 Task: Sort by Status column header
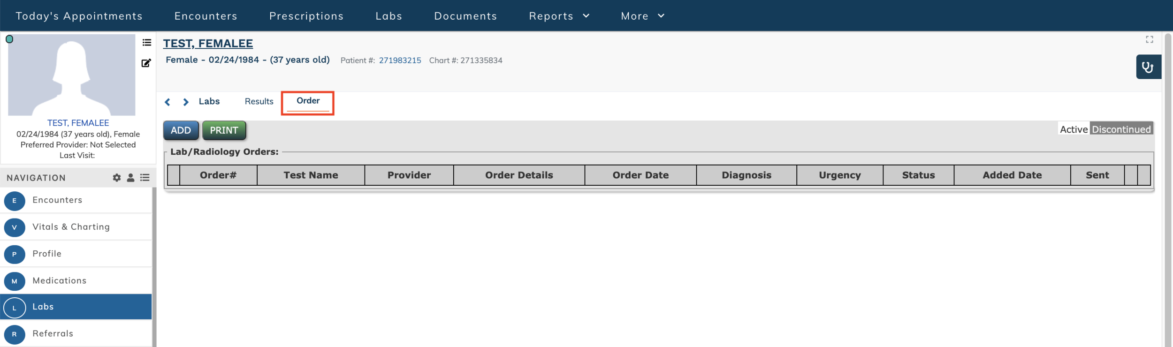(918, 175)
